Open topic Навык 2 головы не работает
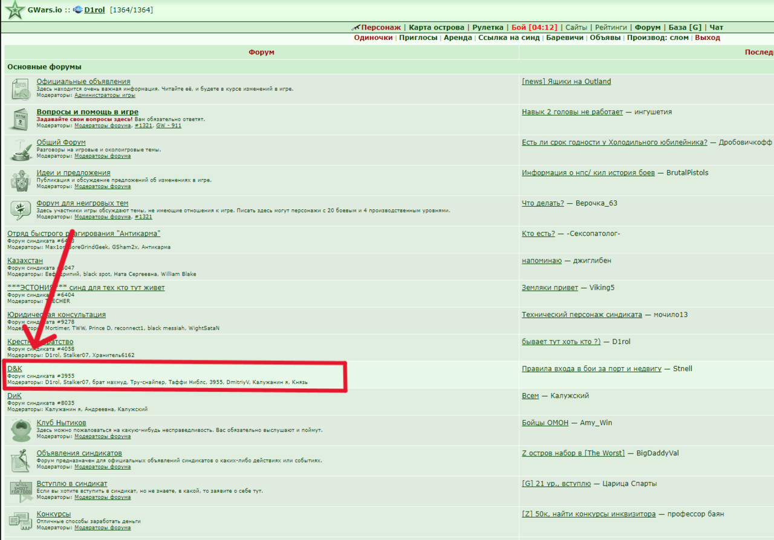Screen dimensions: 774x540 click(x=572, y=112)
